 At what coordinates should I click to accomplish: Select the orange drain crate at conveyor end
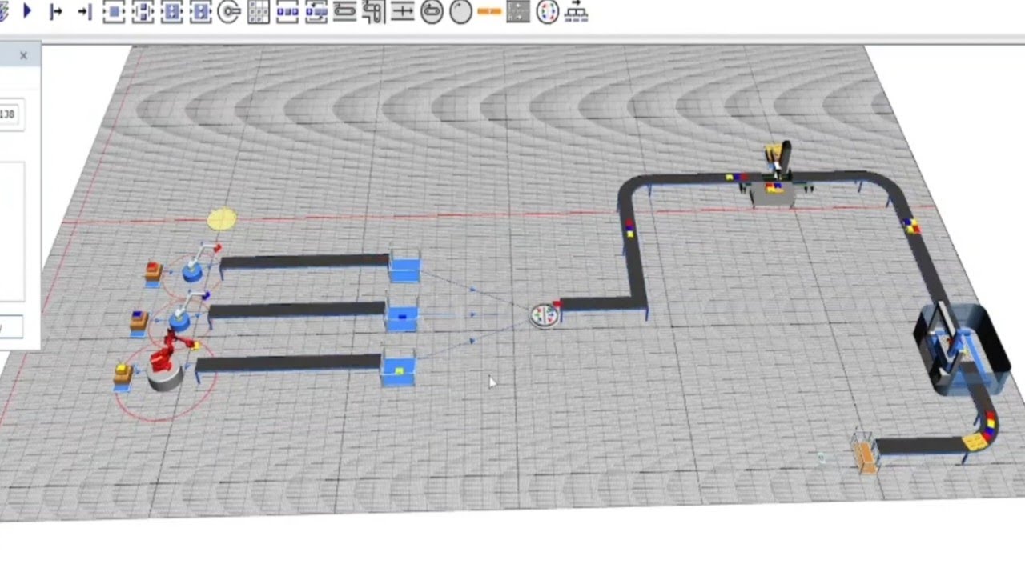click(865, 454)
